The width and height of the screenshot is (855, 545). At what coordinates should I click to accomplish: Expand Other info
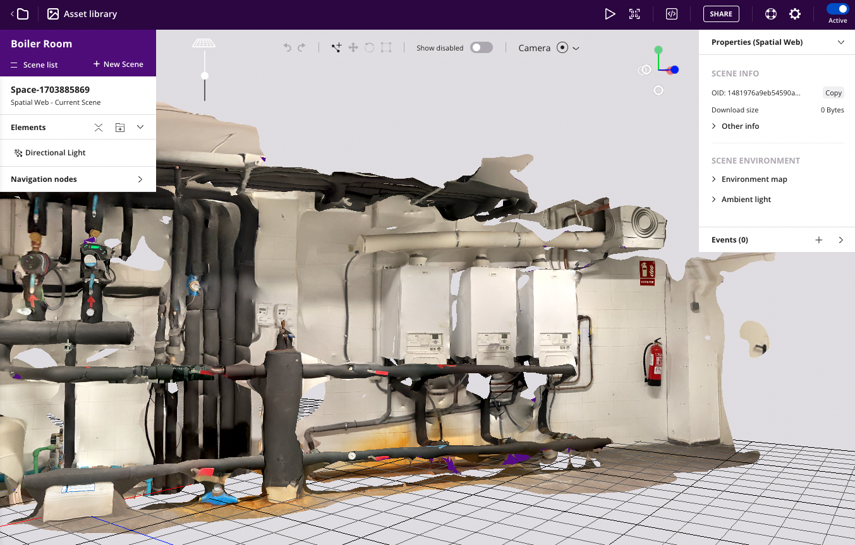point(736,126)
